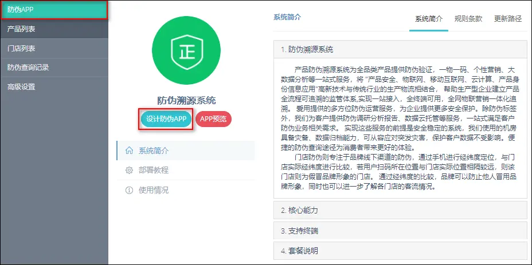Expand the 4. 套餐说明 section

tap(400, 251)
